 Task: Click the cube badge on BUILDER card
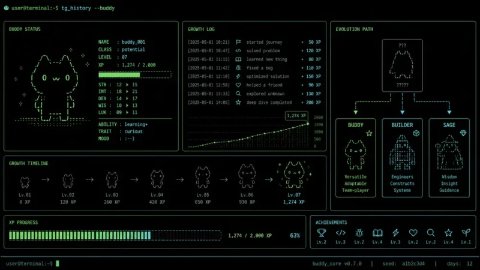(x=416, y=133)
